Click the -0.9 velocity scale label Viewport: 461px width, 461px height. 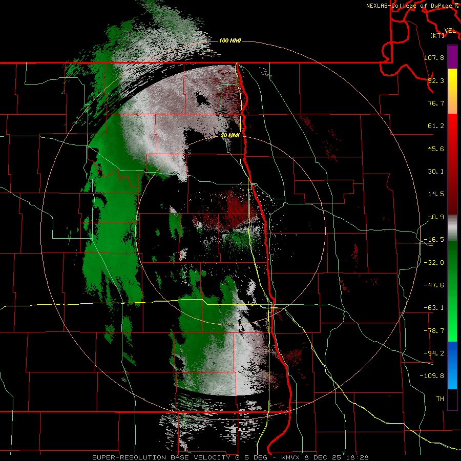(436, 217)
